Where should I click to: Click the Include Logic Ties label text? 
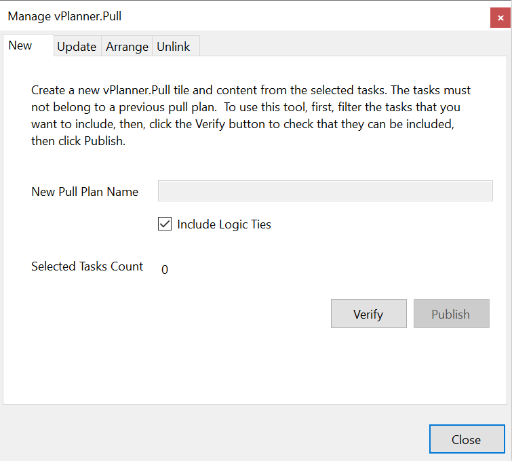tap(224, 224)
